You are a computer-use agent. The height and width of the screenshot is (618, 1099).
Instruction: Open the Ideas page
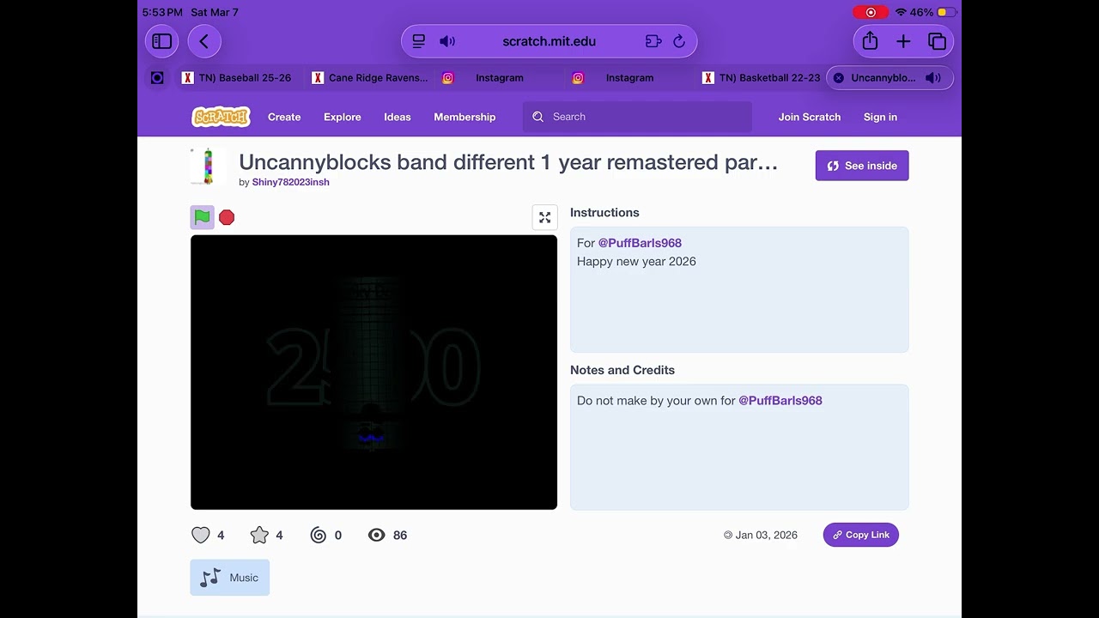pyautogui.click(x=398, y=117)
